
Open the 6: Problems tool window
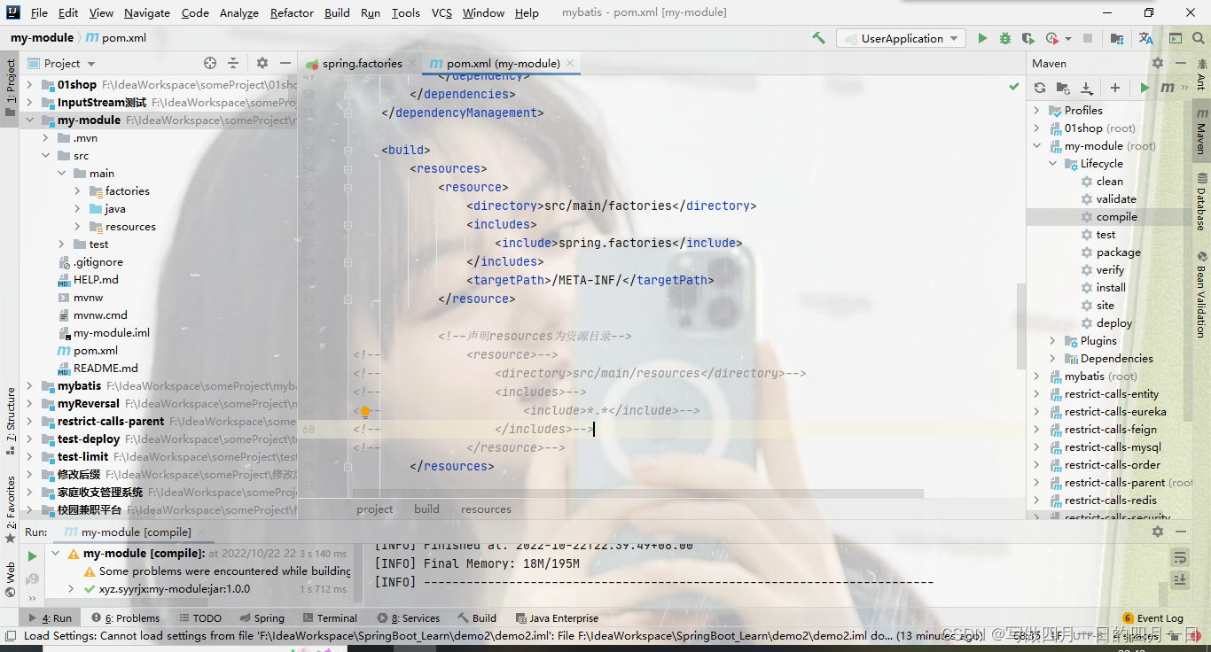click(125, 618)
